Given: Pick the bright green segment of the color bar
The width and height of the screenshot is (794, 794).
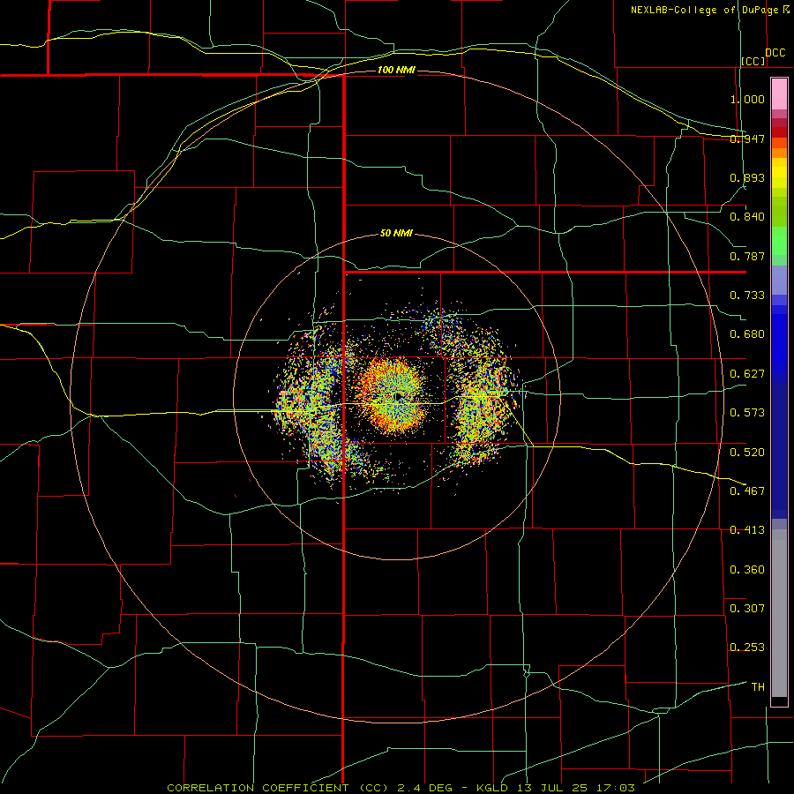Looking at the screenshot, I should coord(779,240).
